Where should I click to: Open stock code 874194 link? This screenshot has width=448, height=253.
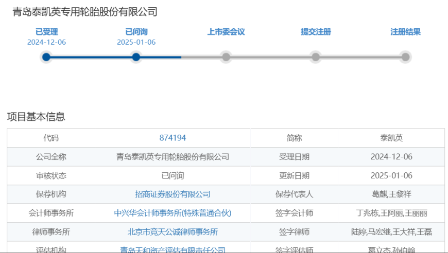tap(173, 138)
